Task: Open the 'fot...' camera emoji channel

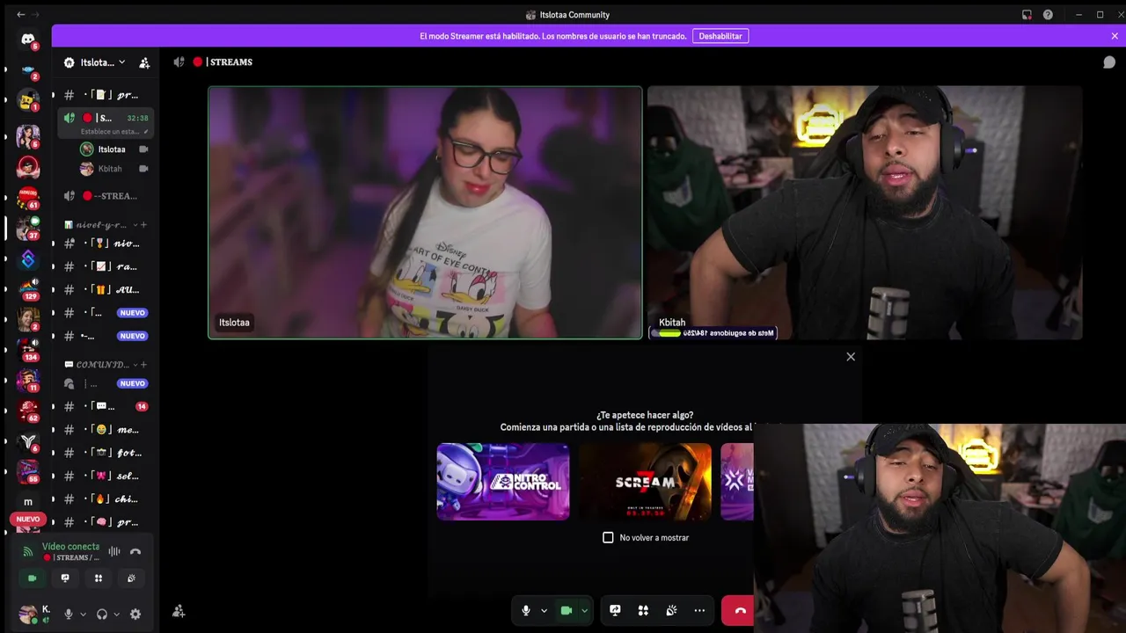Action: 106,453
